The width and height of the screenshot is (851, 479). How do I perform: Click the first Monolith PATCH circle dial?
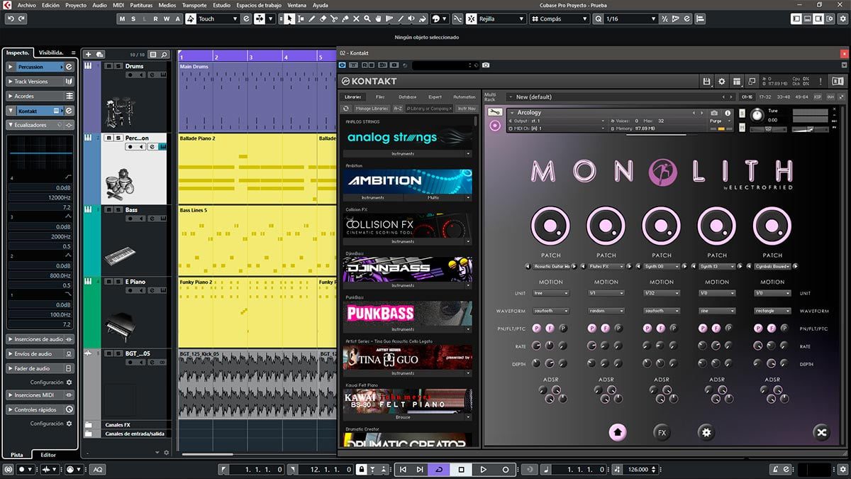[550, 227]
